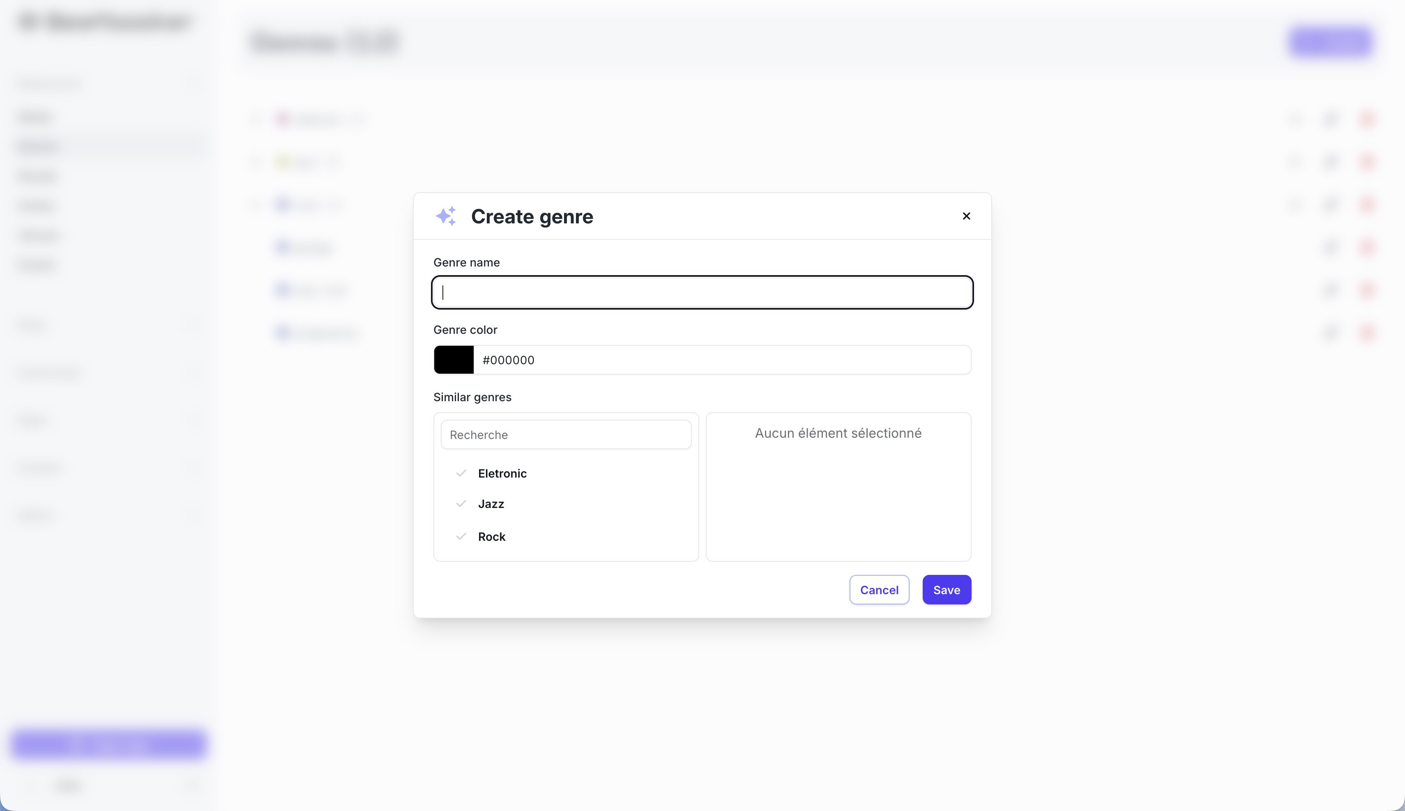Viewport: 1405px width, 811px height.
Task: Click the Recherche search box
Action: pos(565,434)
